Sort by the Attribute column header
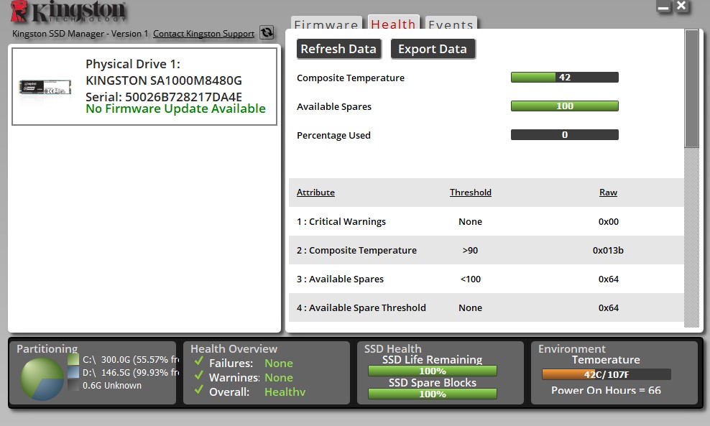The height and width of the screenshot is (426, 710). [x=315, y=193]
